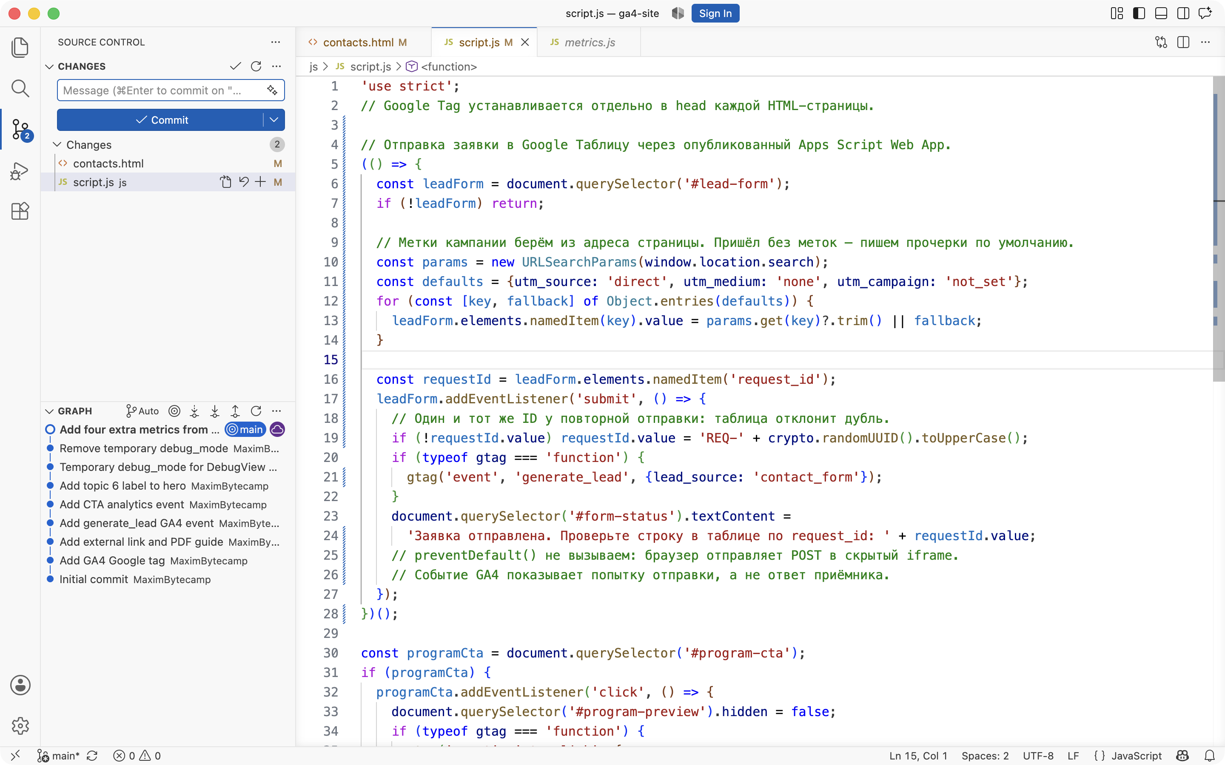Click the Sign In button
Image resolution: width=1225 pixels, height=765 pixels.
coord(715,13)
